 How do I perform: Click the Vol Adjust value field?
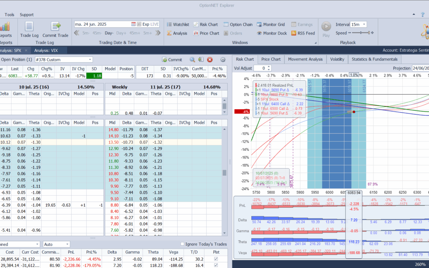[261, 68]
